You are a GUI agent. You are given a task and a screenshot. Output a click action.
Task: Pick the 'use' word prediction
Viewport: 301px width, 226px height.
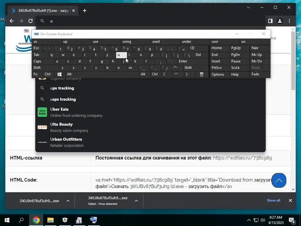tap(106, 41)
